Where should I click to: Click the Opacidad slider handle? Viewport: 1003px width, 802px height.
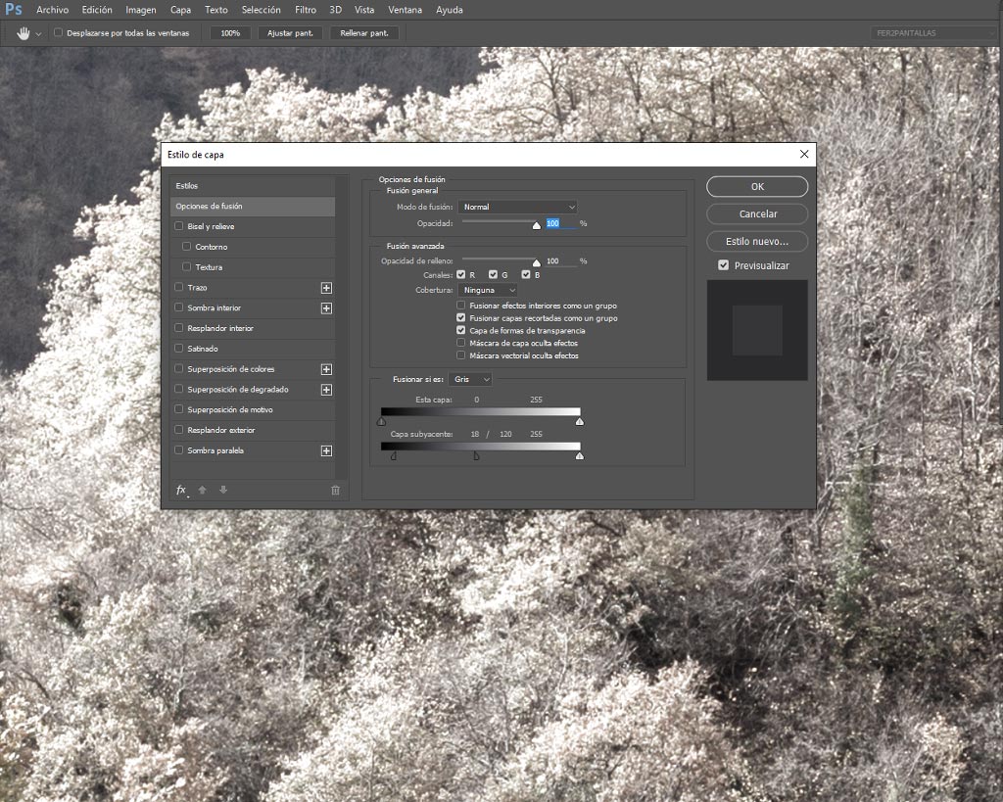(537, 225)
